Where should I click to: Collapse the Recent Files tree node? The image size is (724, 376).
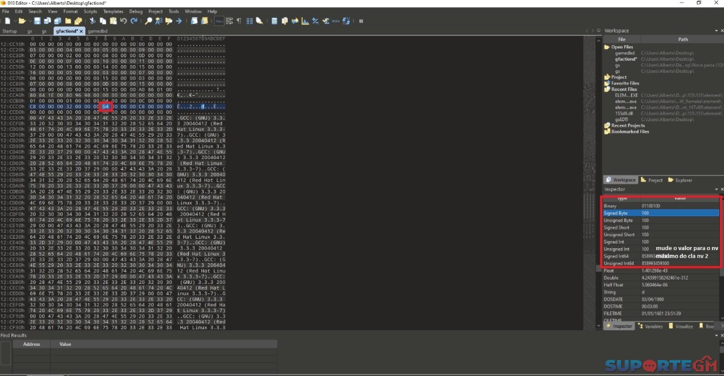(607, 89)
